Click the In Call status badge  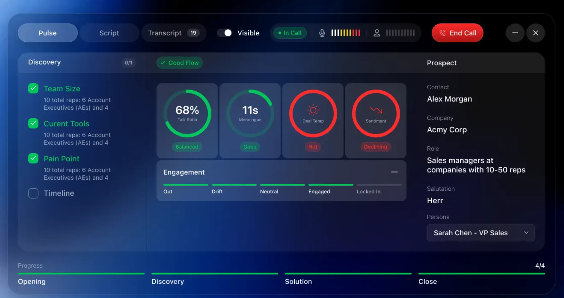(290, 33)
